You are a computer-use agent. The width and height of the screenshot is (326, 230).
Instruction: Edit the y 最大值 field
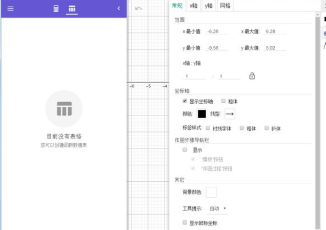[x=275, y=48]
